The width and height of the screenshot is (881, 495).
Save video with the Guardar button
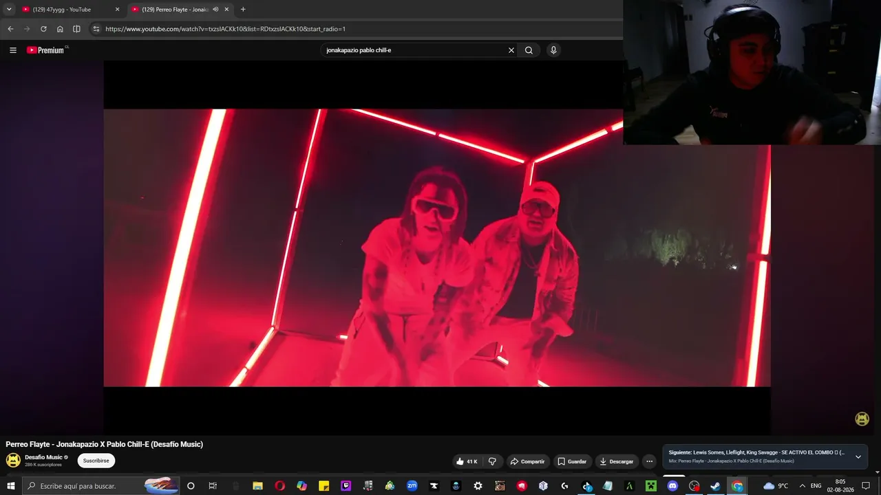[x=572, y=461]
